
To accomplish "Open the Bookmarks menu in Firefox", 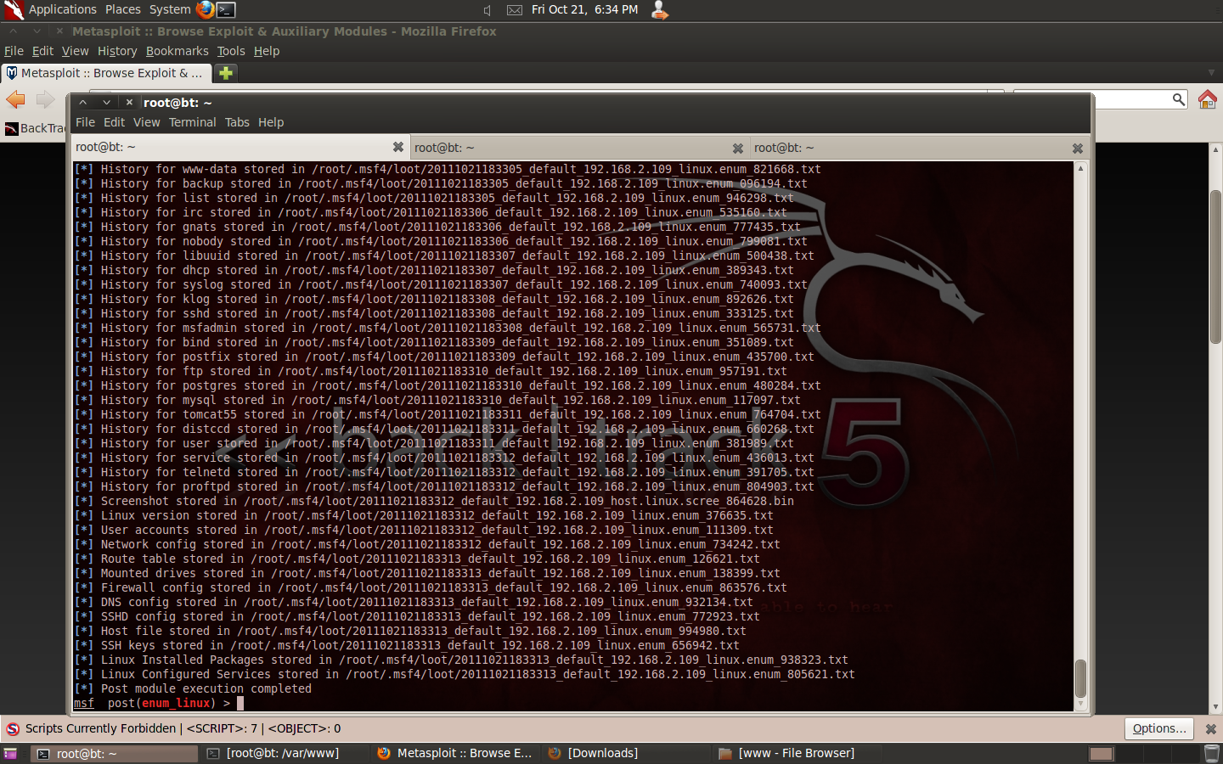I will click(x=177, y=51).
